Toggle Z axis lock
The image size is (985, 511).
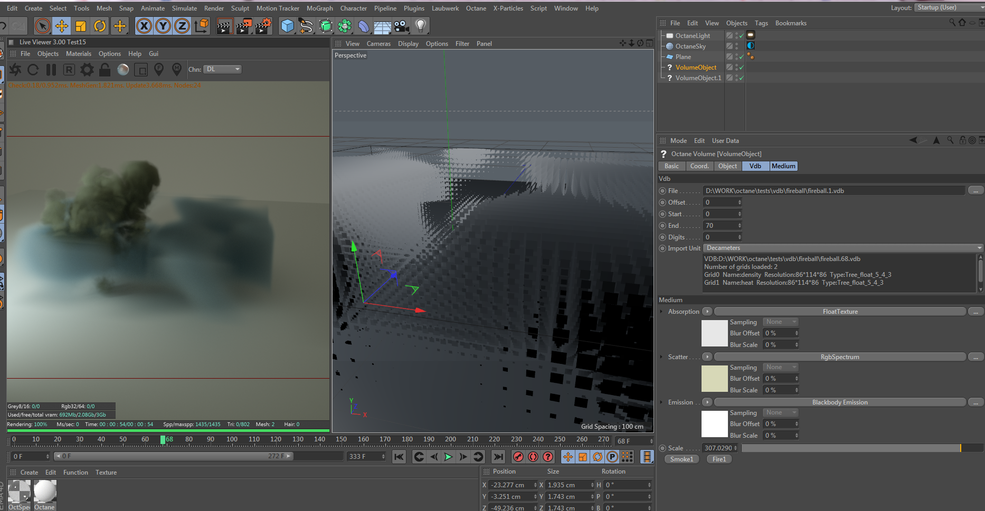click(182, 26)
